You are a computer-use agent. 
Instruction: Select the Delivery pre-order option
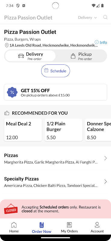[30, 56]
